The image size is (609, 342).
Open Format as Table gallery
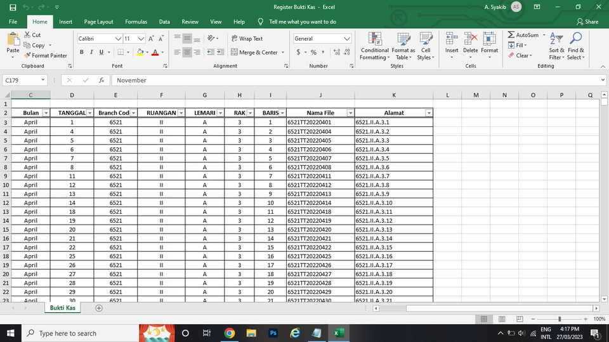click(403, 46)
